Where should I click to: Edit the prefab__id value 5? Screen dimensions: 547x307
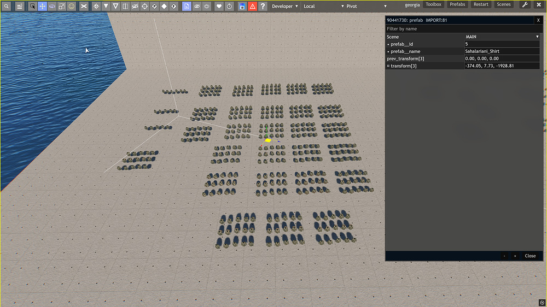[502, 44]
